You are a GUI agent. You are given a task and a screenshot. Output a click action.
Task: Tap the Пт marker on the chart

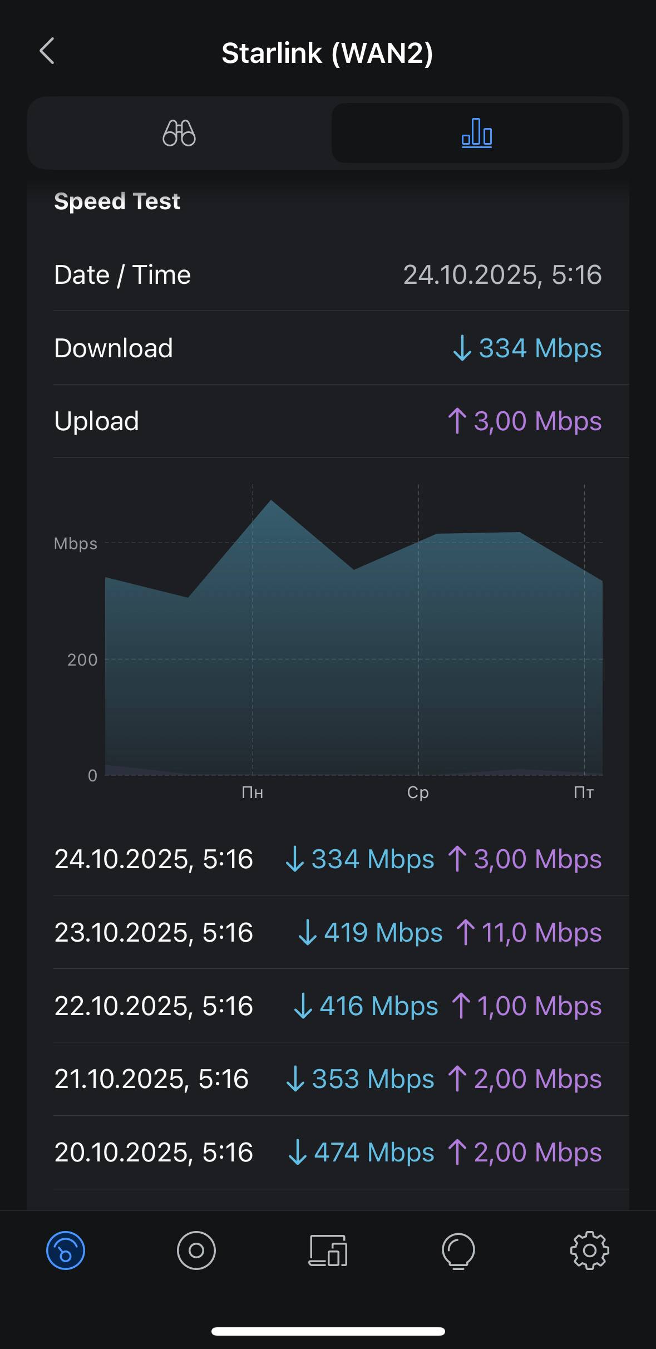click(584, 792)
